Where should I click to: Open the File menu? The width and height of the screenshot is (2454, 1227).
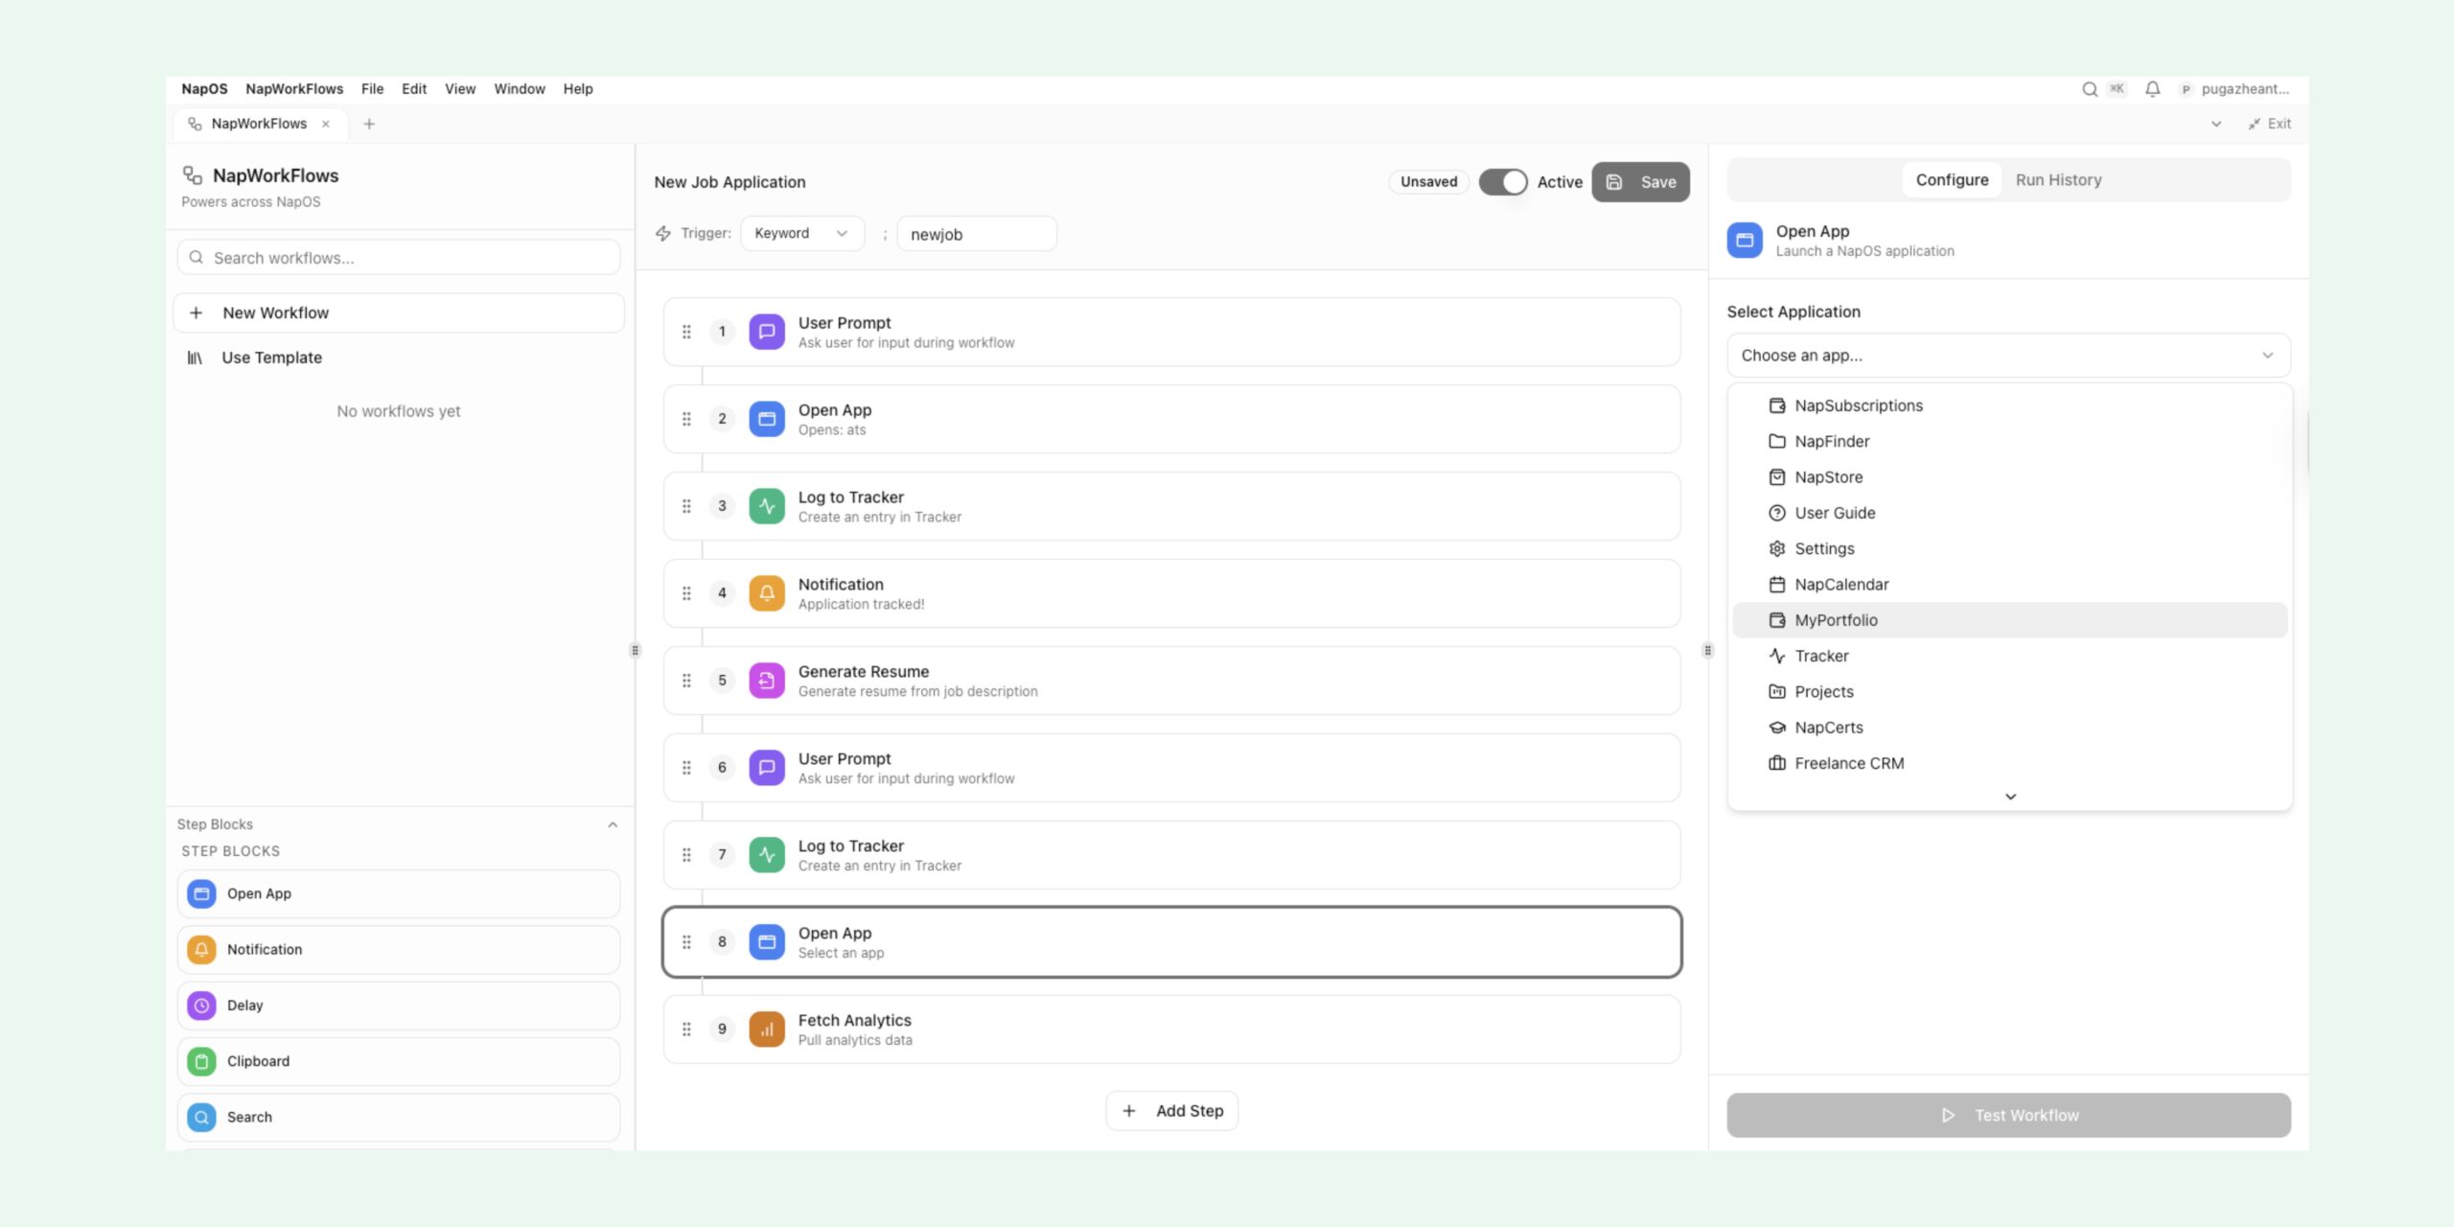372,88
